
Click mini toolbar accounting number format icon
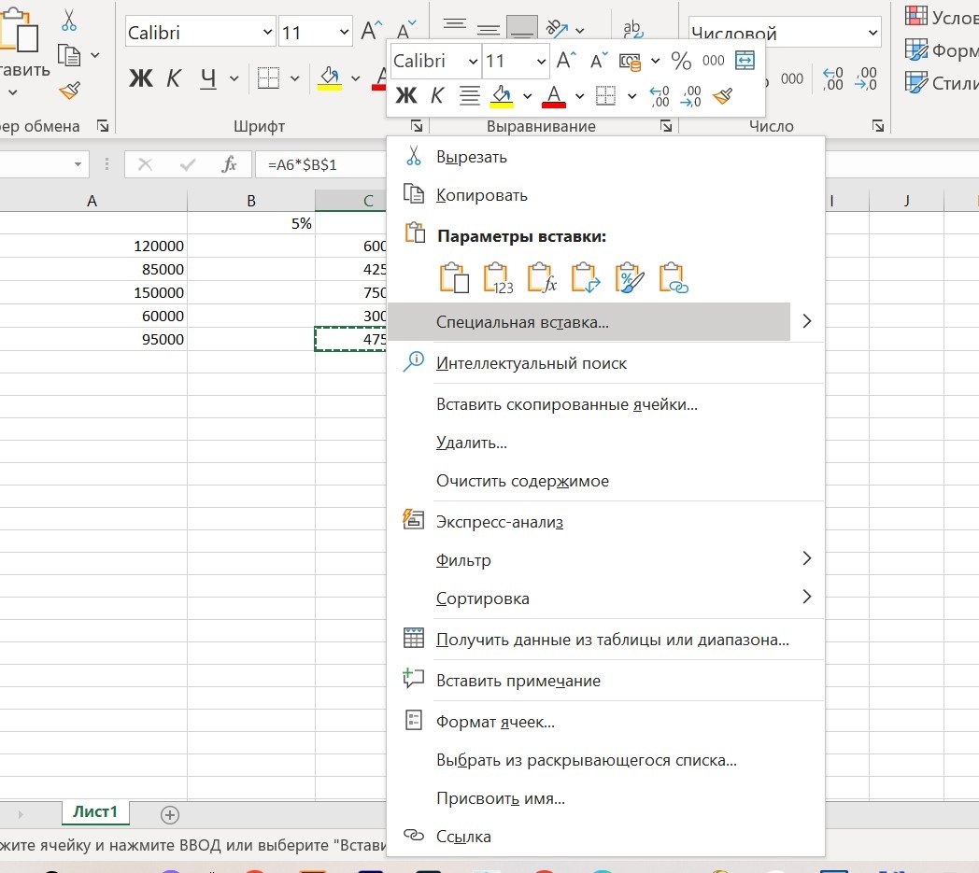pos(630,61)
